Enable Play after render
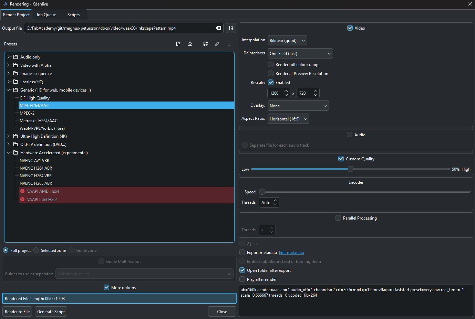Image resolution: width=475 pixels, height=319 pixels. pyautogui.click(x=242, y=279)
